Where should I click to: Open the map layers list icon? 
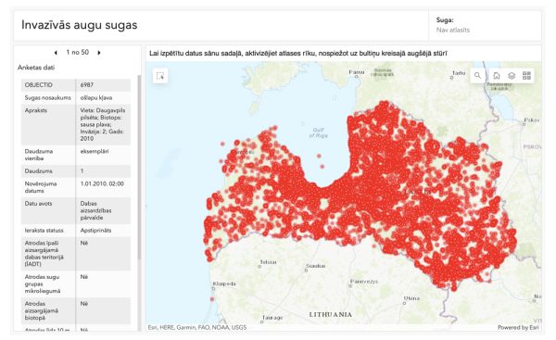(x=512, y=76)
